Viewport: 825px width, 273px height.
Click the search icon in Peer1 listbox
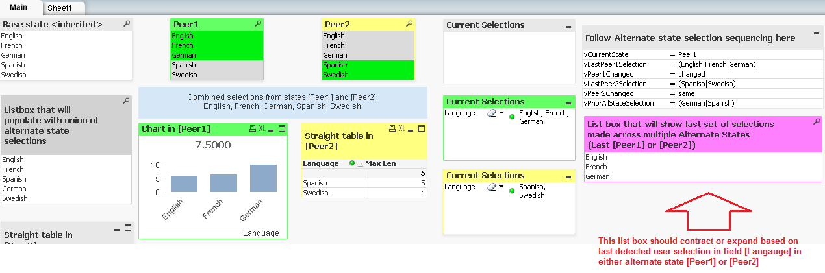(258, 24)
